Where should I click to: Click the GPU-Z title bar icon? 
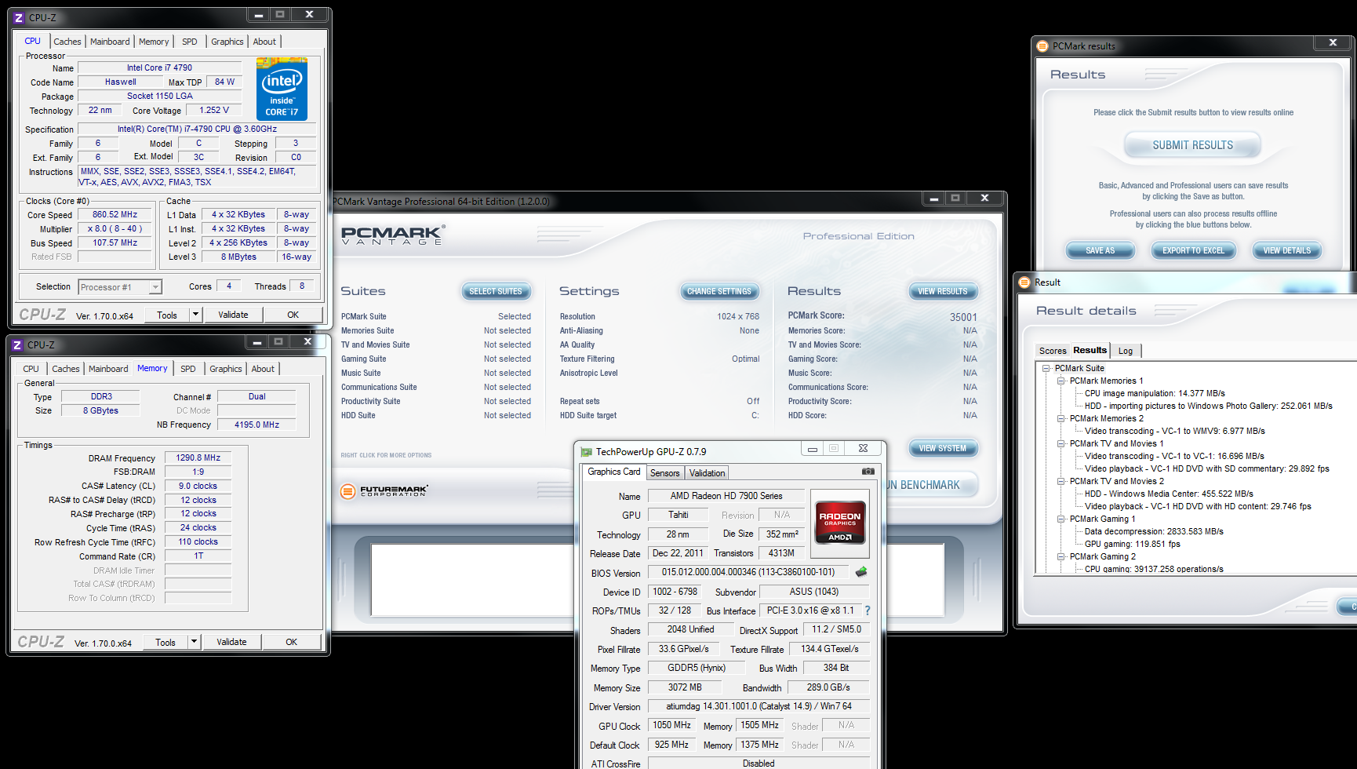point(586,452)
